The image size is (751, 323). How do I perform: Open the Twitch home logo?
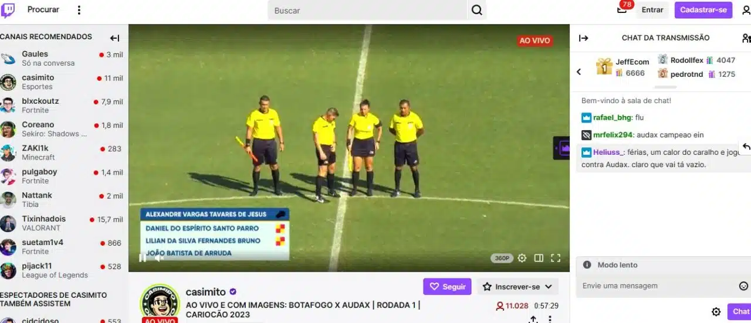pyautogui.click(x=8, y=10)
